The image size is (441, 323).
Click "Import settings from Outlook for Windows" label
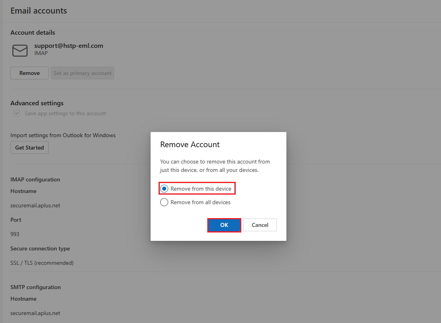[63, 135]
